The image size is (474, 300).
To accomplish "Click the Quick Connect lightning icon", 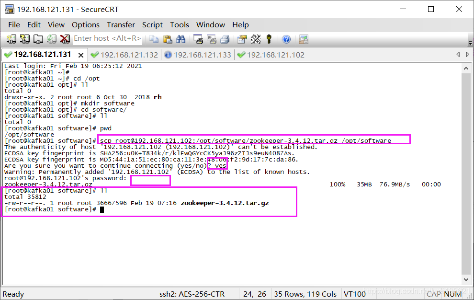I will click(25, 39).
